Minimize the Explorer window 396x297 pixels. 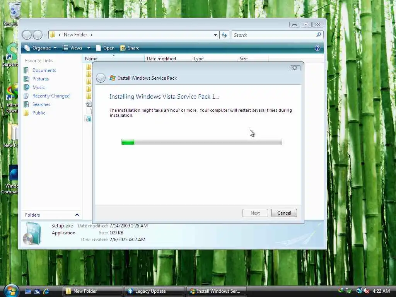(x=294, y=25)
